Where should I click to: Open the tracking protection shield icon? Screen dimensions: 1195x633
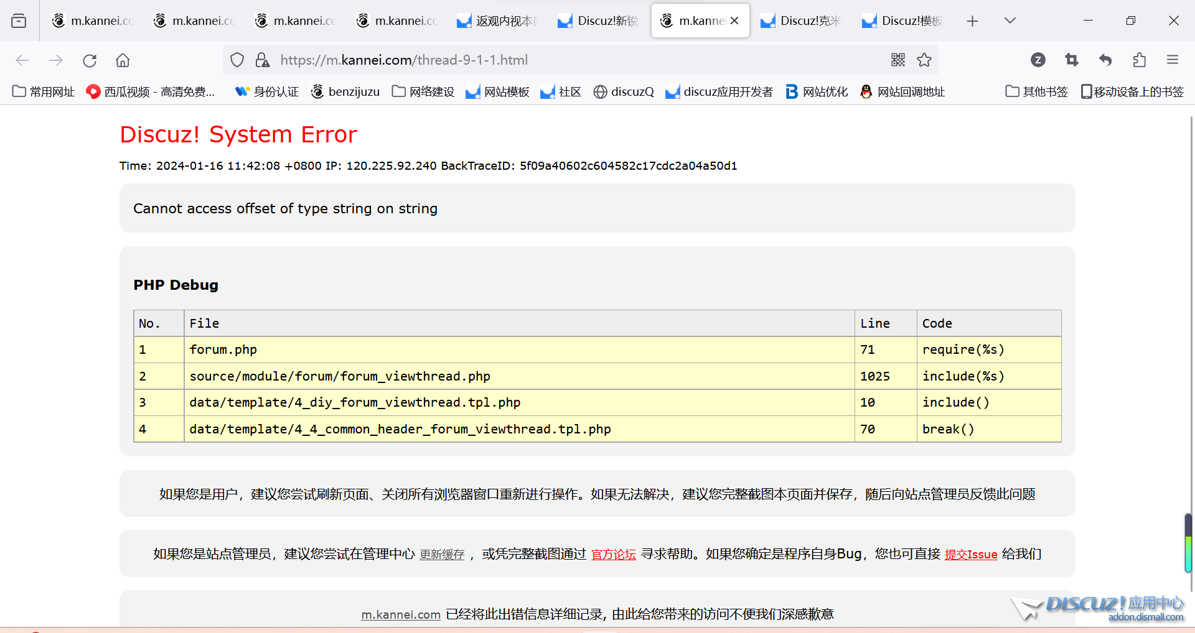[x=237, y=60]
